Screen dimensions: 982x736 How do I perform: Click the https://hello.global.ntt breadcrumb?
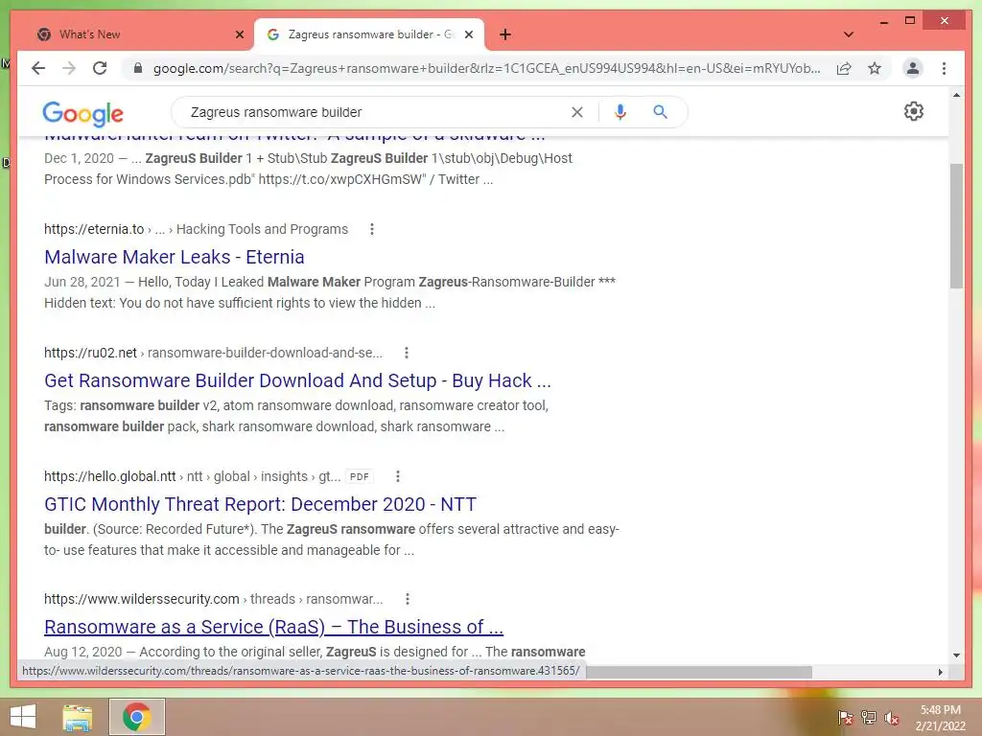[x=109, y=476]
